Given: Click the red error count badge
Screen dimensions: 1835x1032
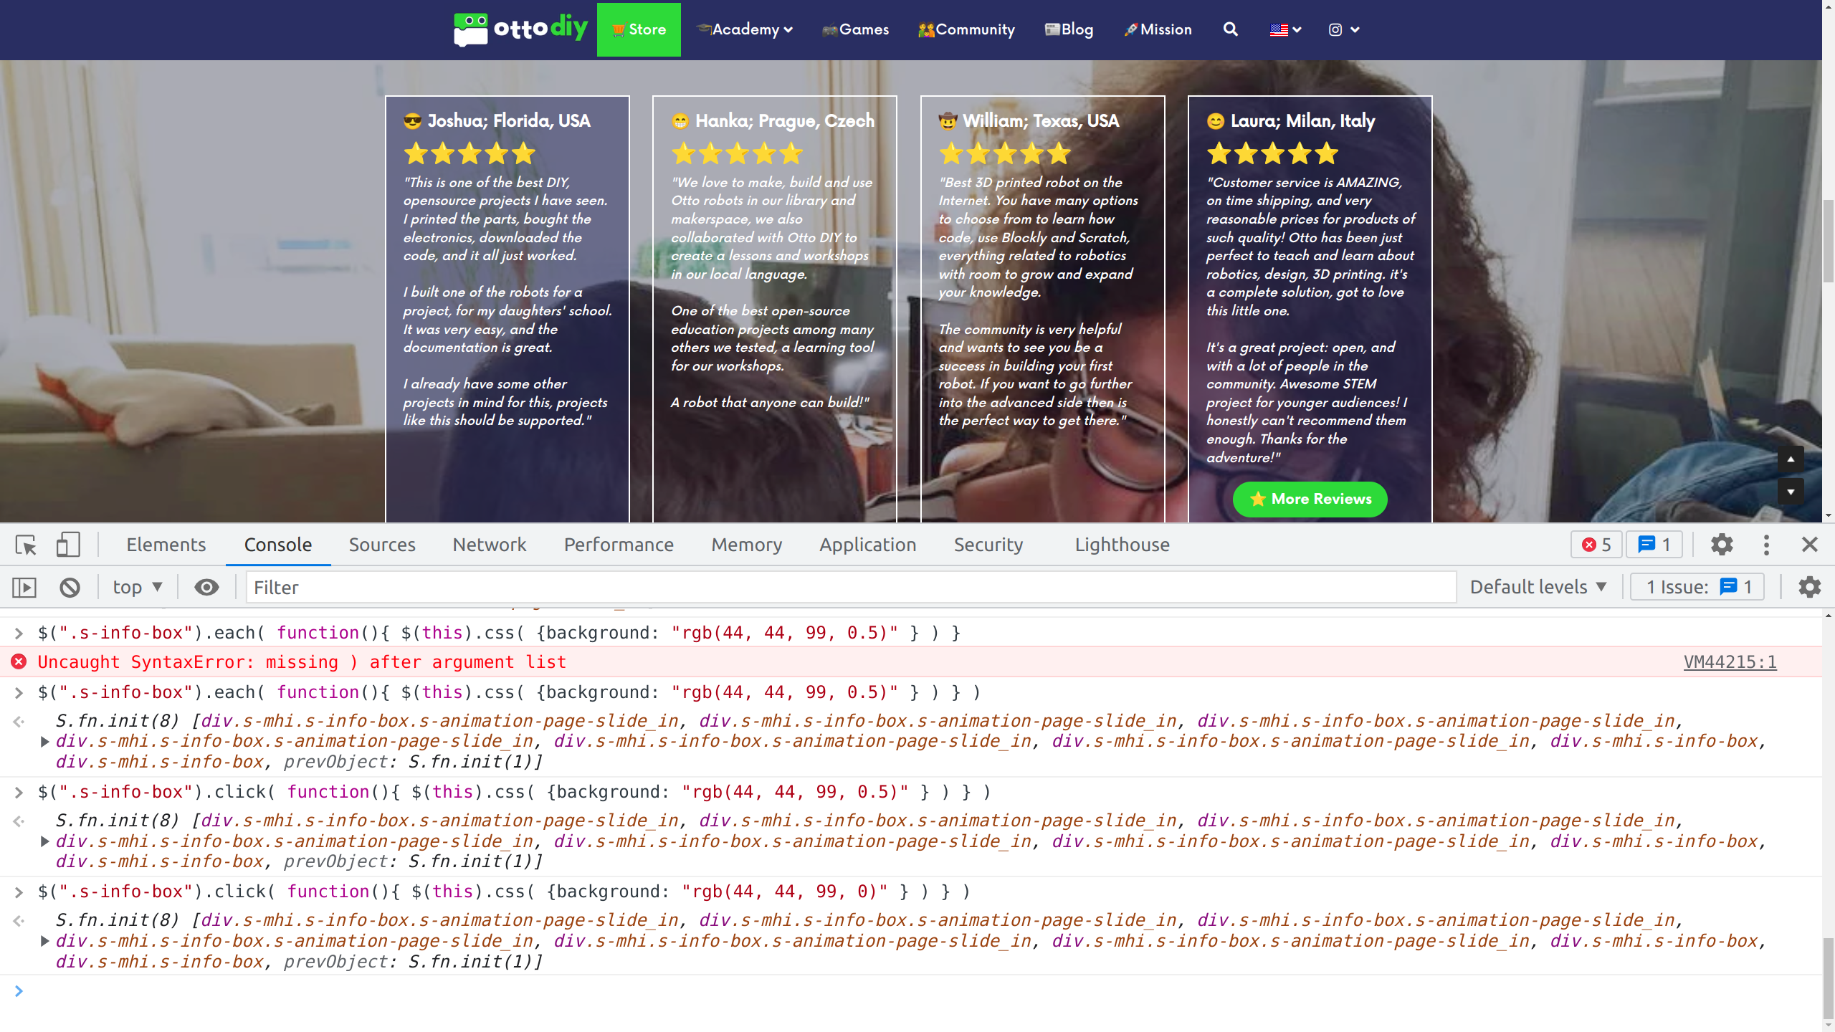Looking at the screenshot, I should [x=1596, y=545].
